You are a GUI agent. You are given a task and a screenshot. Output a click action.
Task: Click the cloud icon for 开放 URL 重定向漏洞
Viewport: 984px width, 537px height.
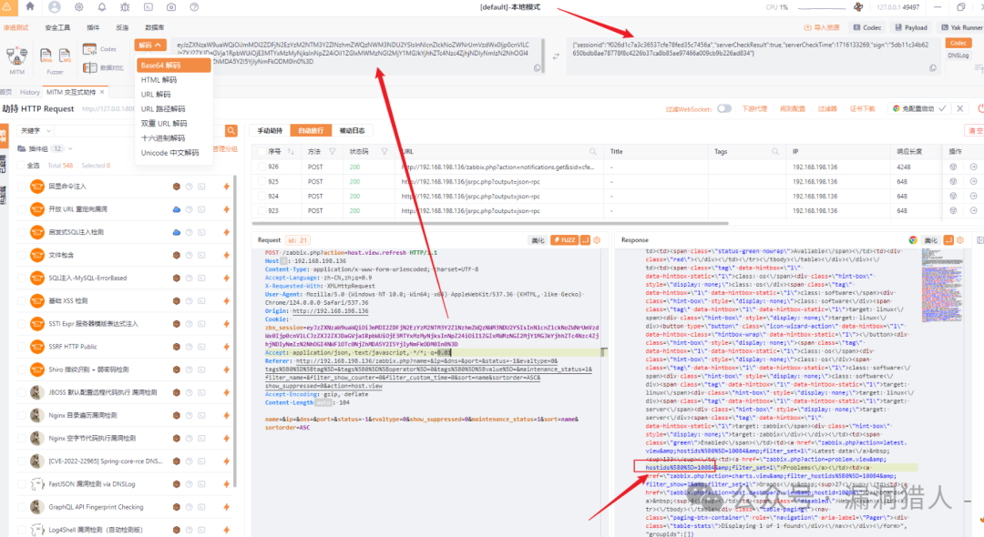click(x=177, y=209)
